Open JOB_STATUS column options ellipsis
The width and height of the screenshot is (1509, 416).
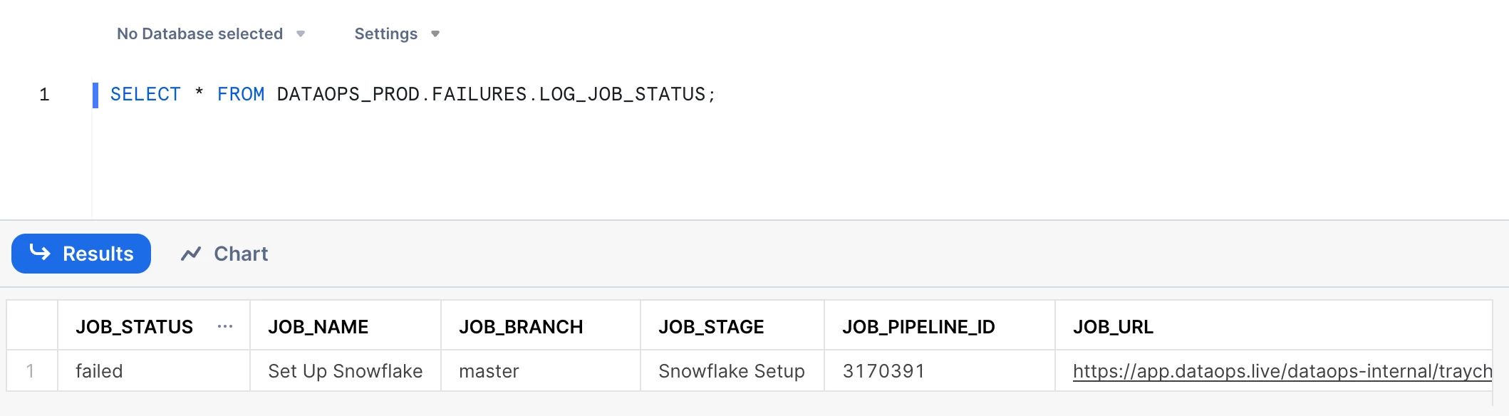(225, 326)
